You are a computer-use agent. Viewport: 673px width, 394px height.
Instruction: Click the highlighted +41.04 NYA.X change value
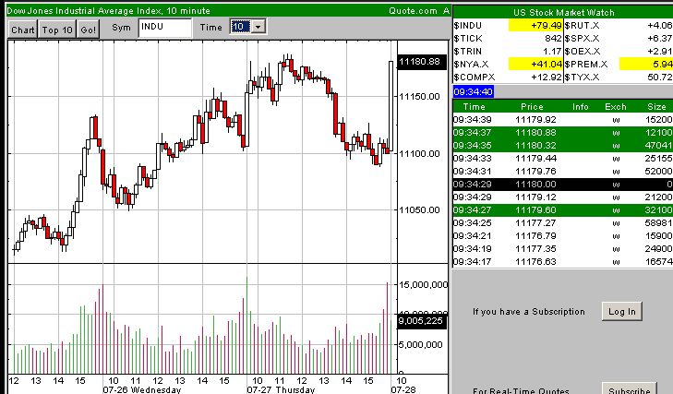(535, 65)
